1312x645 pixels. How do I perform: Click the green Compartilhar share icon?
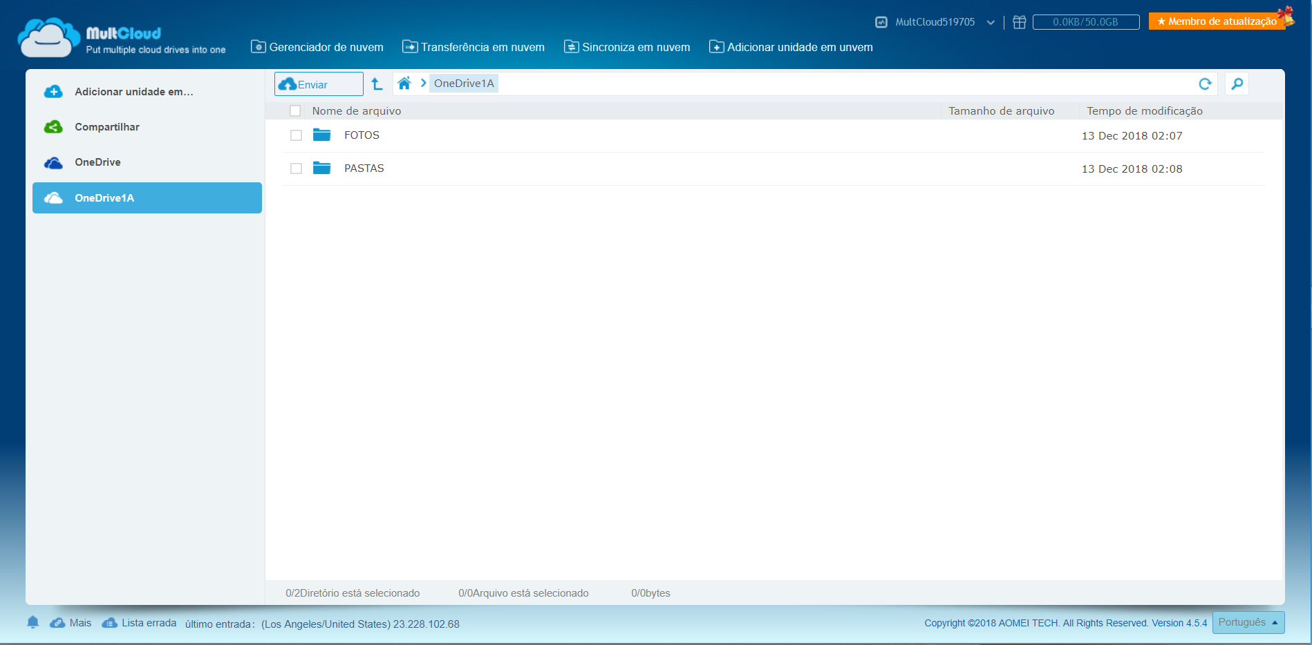pos(53,127)
